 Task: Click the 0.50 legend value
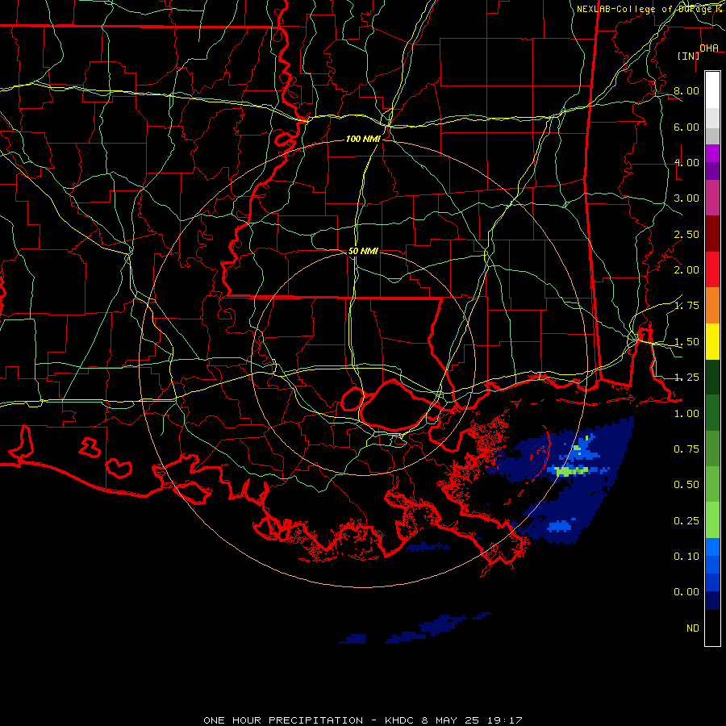coord(686,485)
